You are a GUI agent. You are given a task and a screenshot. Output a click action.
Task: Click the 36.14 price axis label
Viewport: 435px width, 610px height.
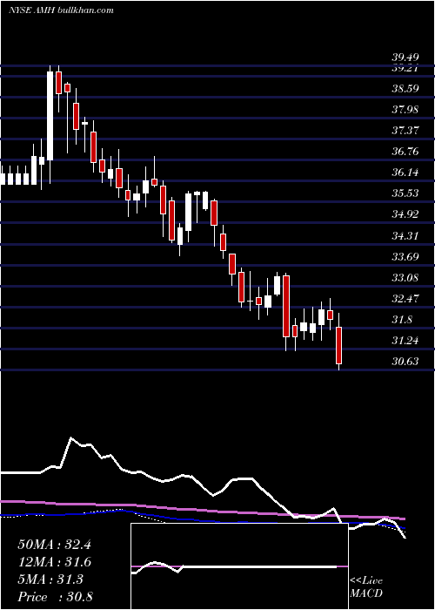point(405,172)
